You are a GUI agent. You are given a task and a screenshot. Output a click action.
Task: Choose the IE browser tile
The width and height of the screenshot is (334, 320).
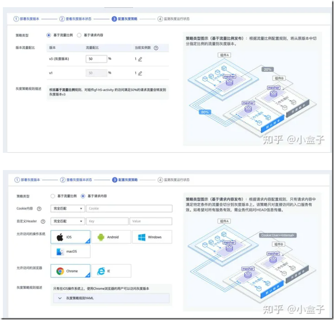click(111, 271)
